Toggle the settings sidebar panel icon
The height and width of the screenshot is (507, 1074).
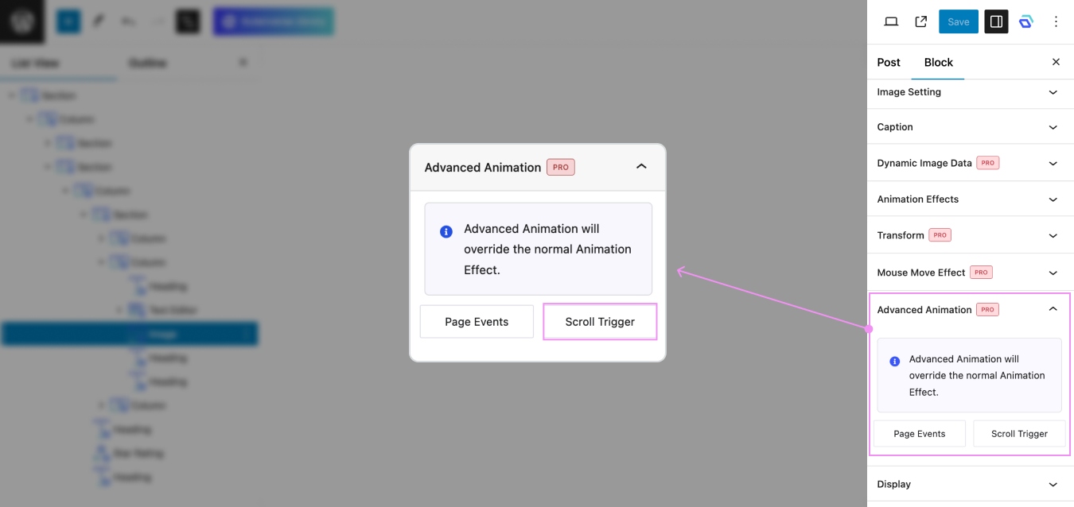click(995, 21)
